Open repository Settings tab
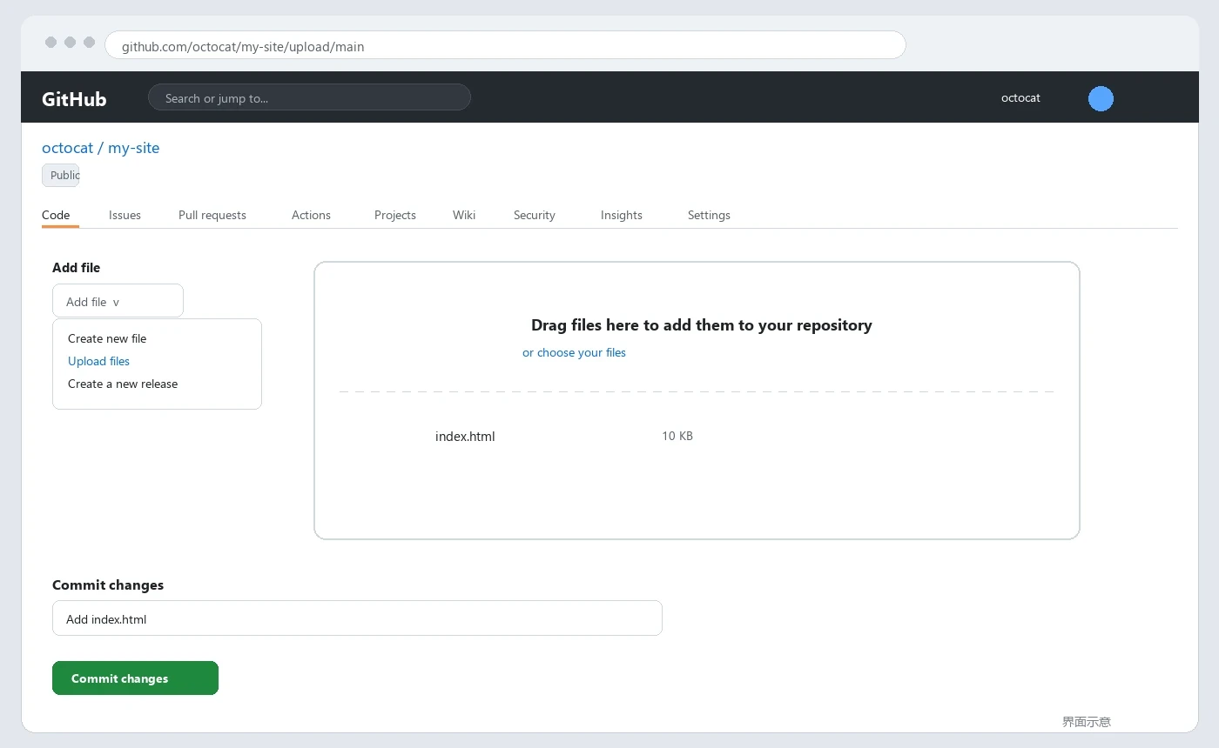 click(x=709, y=215)
